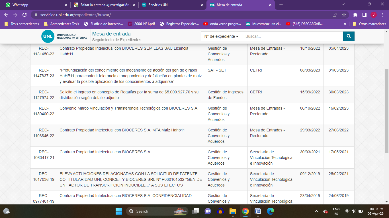Click the share icon in the address bar
The image size is (389, 218).
[335, 15]
